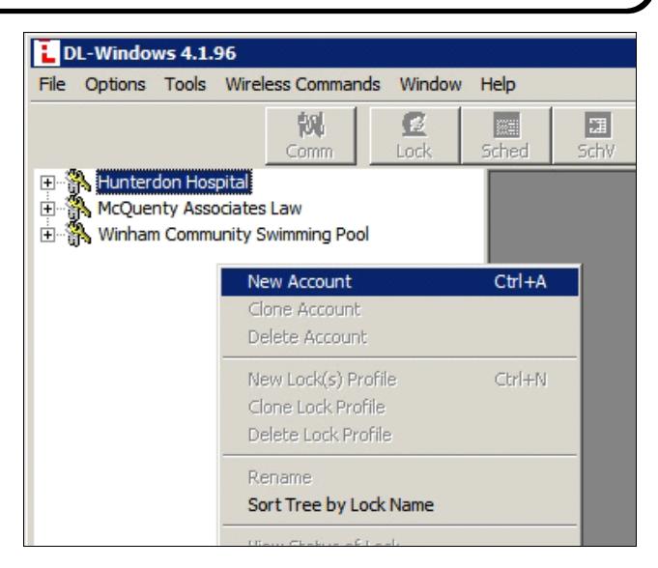Image resolution: width=658 pixels, height=568 pixels.
Task: Expand the McQuenty Associates Law node
Action: click(x=47, y=209)
